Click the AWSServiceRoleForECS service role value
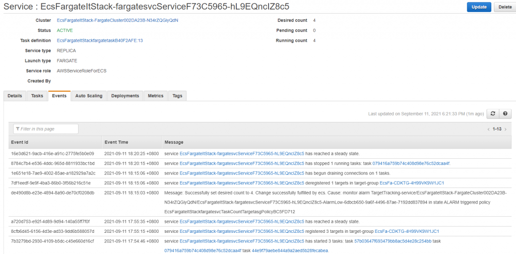Image resolution: width=516 pixels, height=254 pixels. (x=82, y=71)
